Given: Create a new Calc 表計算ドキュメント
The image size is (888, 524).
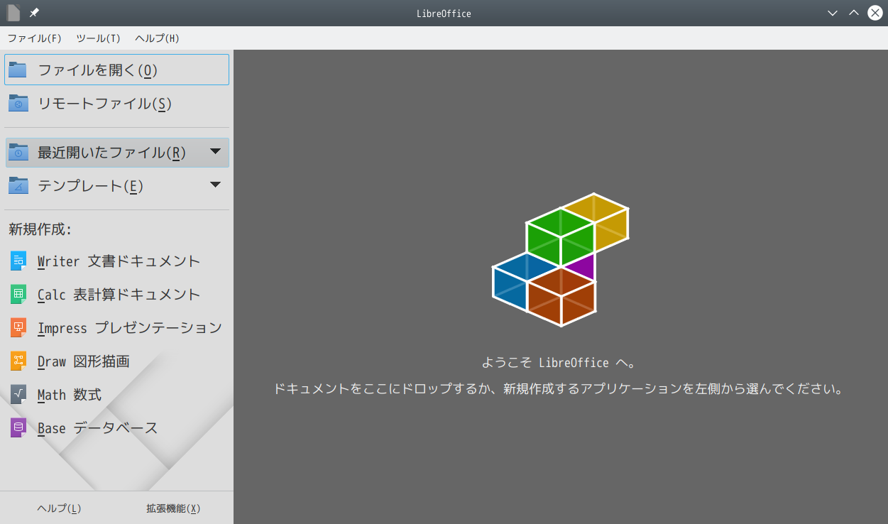Looking at the screenshot, I should 117,295.
